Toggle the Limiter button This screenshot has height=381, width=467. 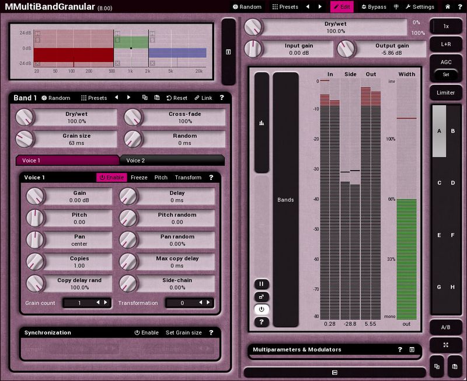446,92
